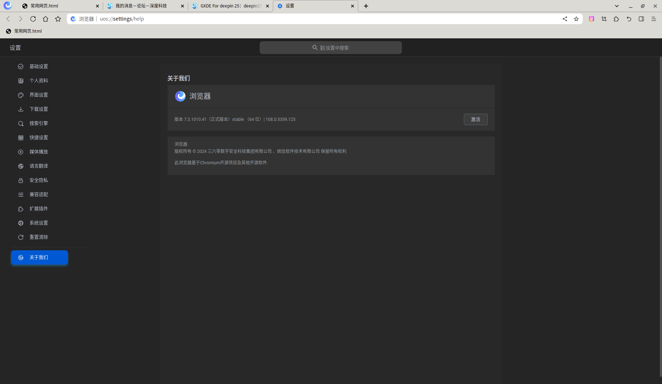
Task: Switch to GXDE For deepin 25 tab
Action: 231,6
